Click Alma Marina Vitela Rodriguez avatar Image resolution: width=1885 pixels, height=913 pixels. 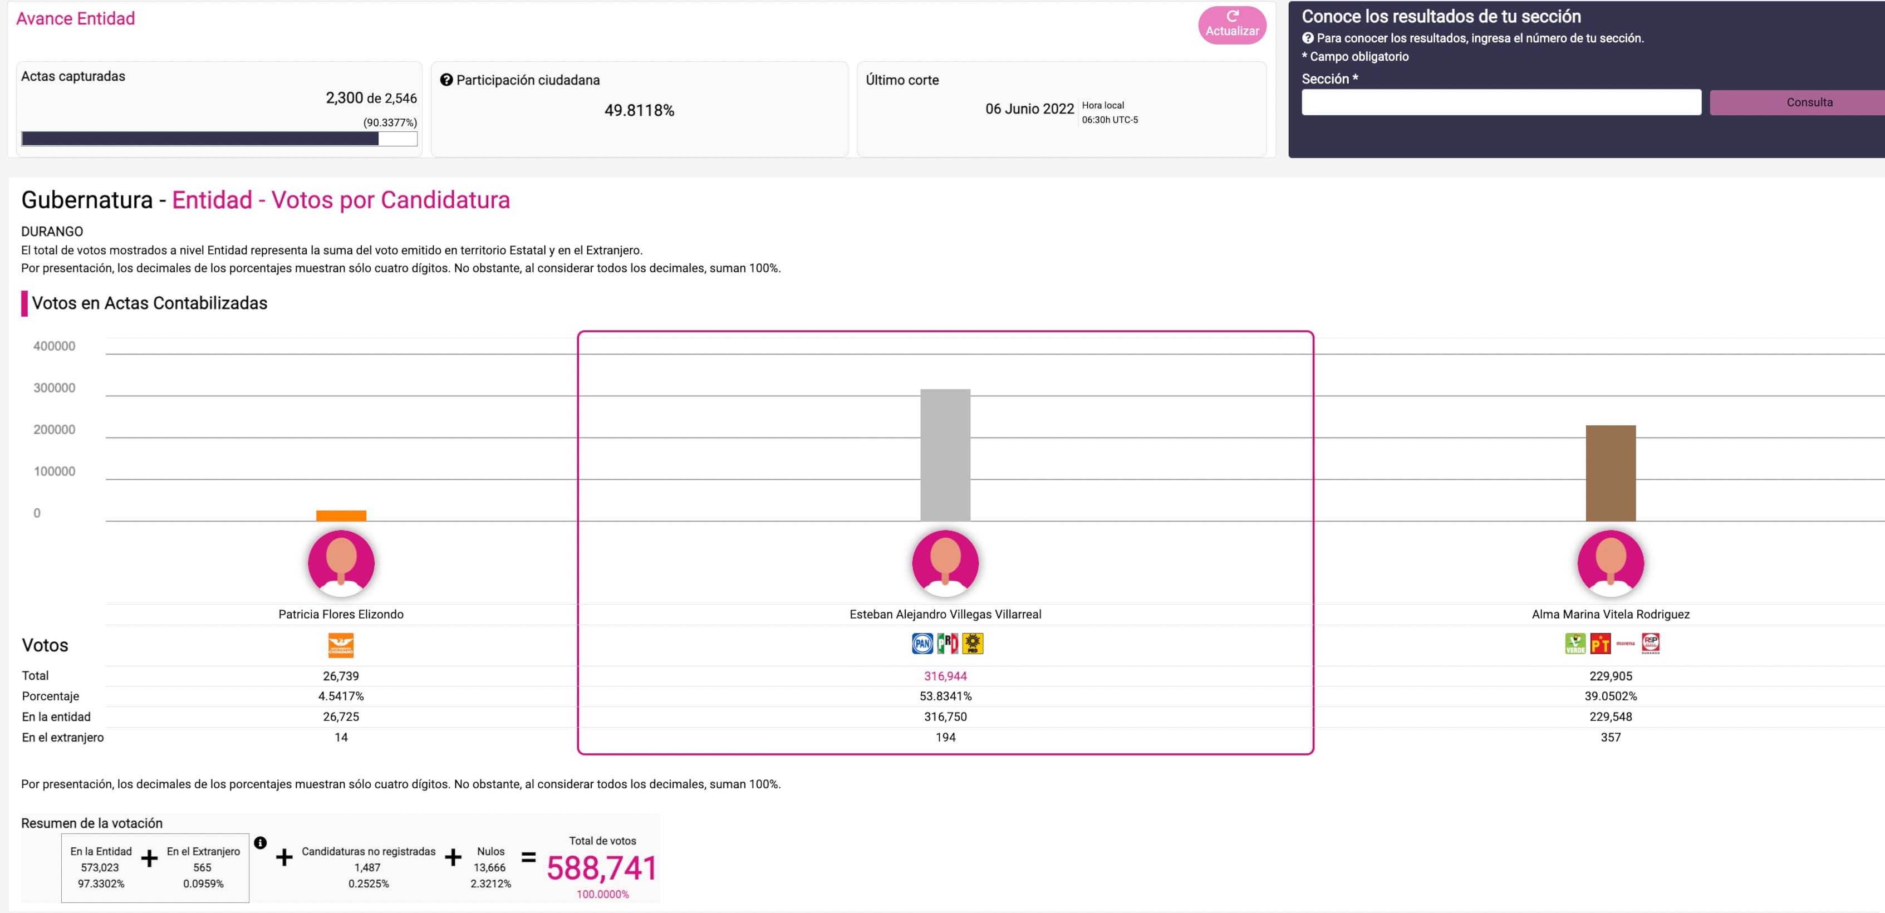(1610, 563)
